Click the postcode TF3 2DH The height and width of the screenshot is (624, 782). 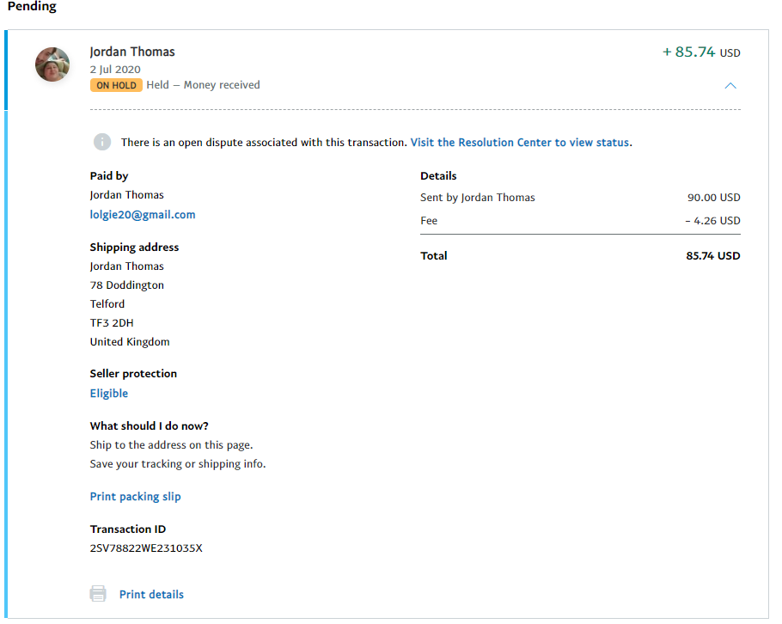click(x=112, y=323)
